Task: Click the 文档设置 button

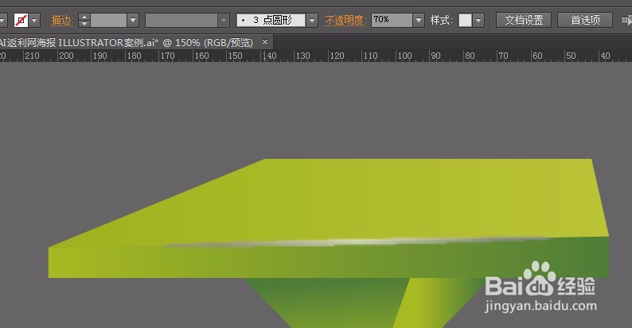Action: tap(524, 20)
